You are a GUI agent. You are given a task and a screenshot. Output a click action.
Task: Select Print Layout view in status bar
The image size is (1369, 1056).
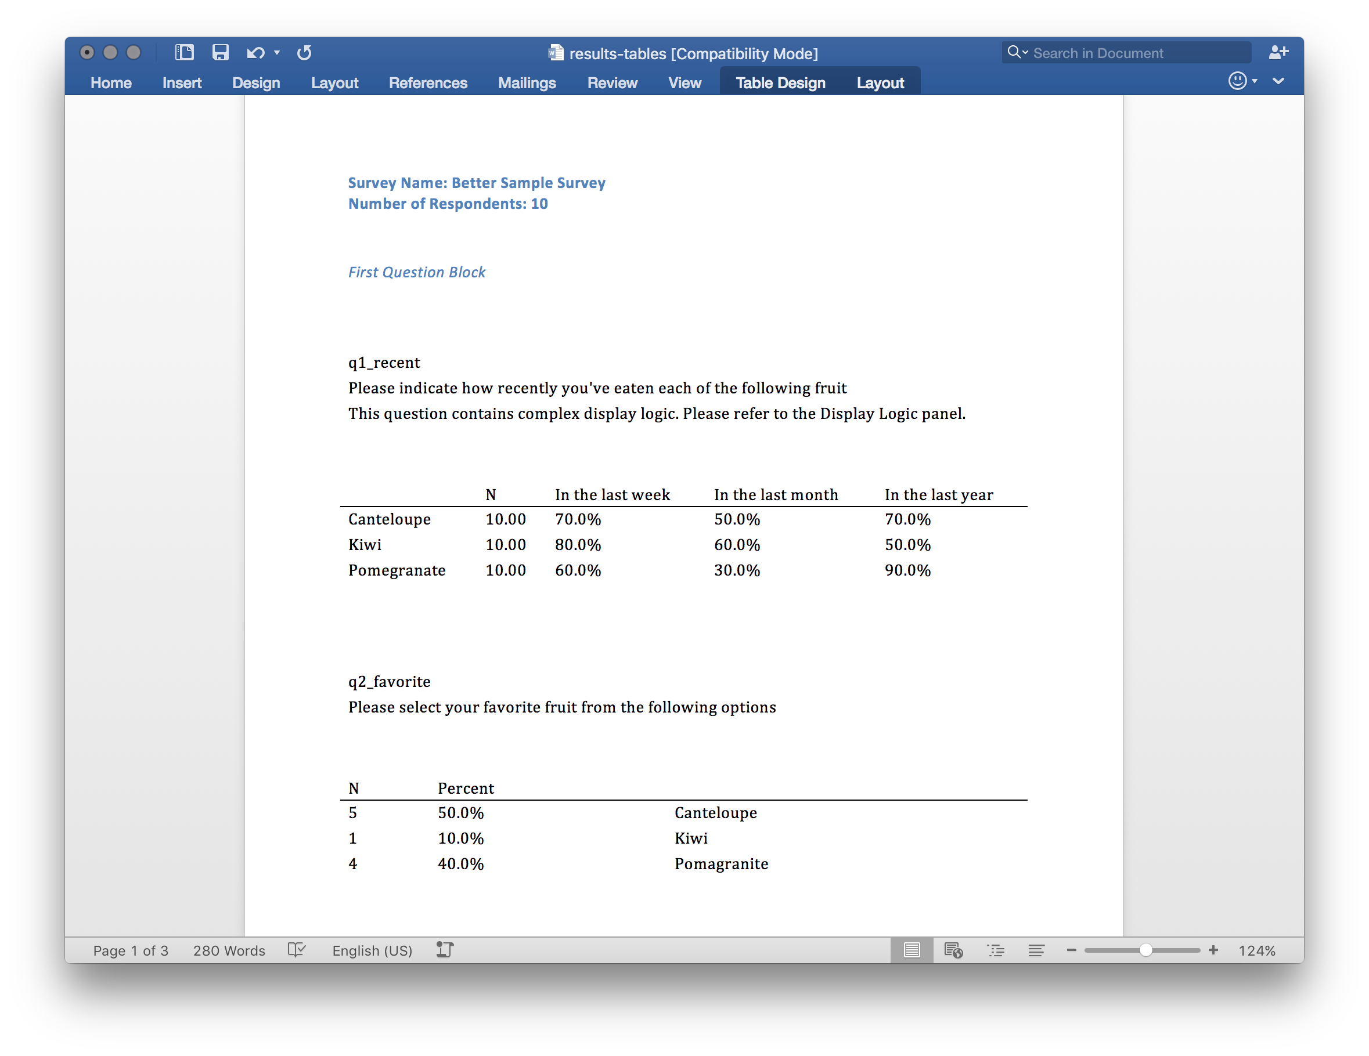tap(912, 950)
